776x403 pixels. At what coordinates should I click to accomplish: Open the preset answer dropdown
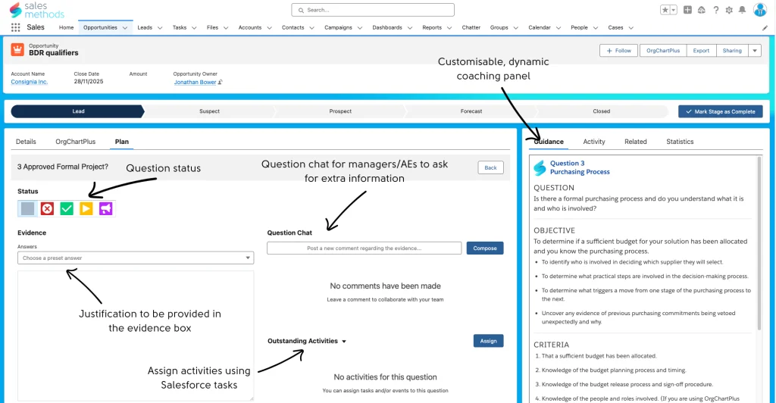point(136,258)
